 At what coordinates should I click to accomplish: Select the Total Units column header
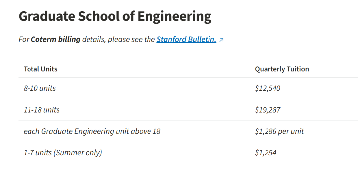(40, 69)
